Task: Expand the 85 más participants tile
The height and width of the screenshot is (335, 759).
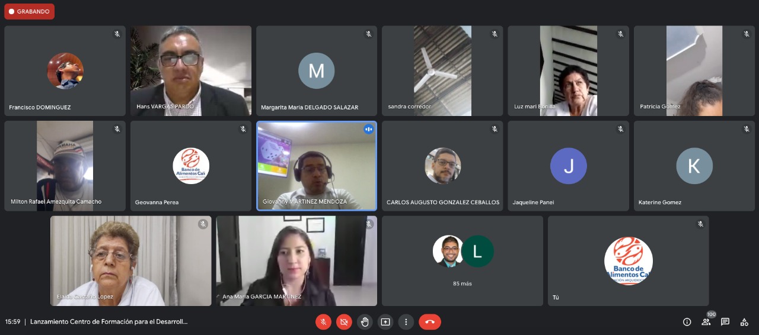Action: pos(463,261)
